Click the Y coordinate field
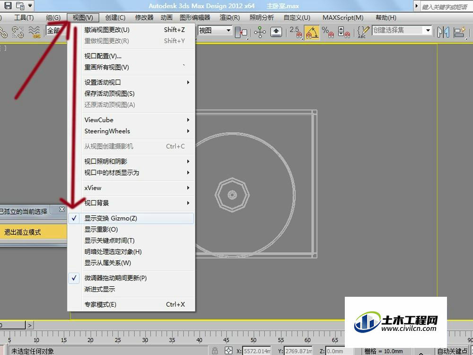The image size is (473, 355). [x=298, y=351]
